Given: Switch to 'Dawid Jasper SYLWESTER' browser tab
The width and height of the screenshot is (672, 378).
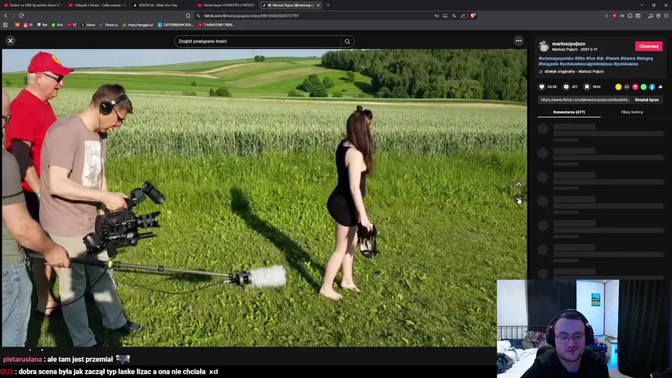Looking at the screenshot, I should click(226, 5).
